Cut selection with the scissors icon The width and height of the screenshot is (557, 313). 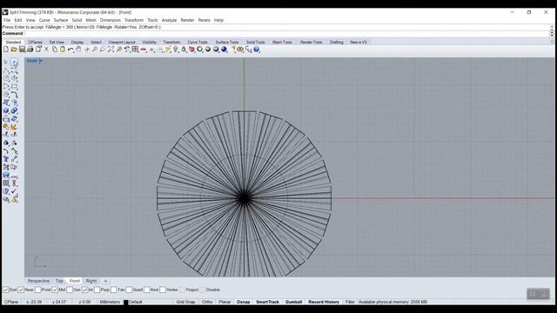46,50
